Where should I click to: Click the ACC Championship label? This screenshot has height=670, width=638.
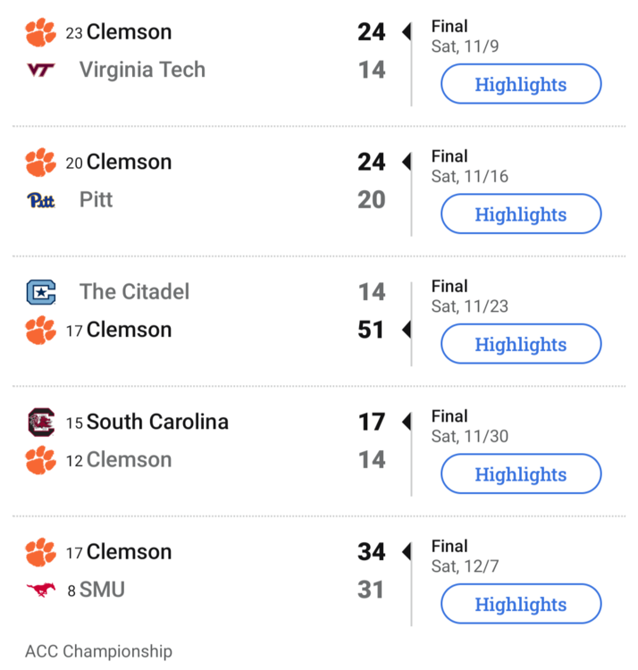pyautogui.click(x=98, y=651)
